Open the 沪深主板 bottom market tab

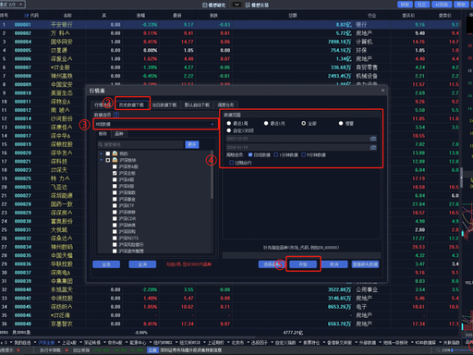pyautogui.click(x=46, y=342)
